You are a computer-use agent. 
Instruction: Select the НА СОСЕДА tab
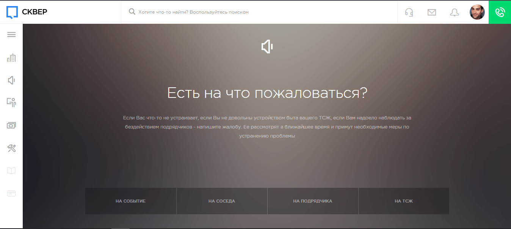(222, 201)
